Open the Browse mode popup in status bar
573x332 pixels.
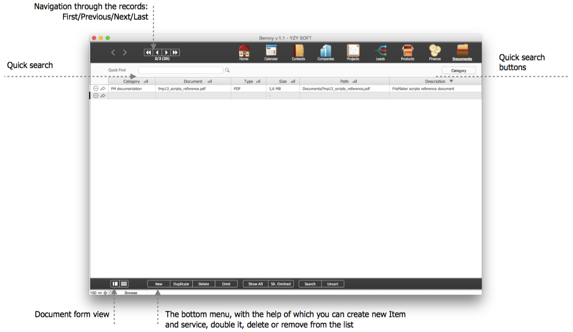click(x=131, y=293)
